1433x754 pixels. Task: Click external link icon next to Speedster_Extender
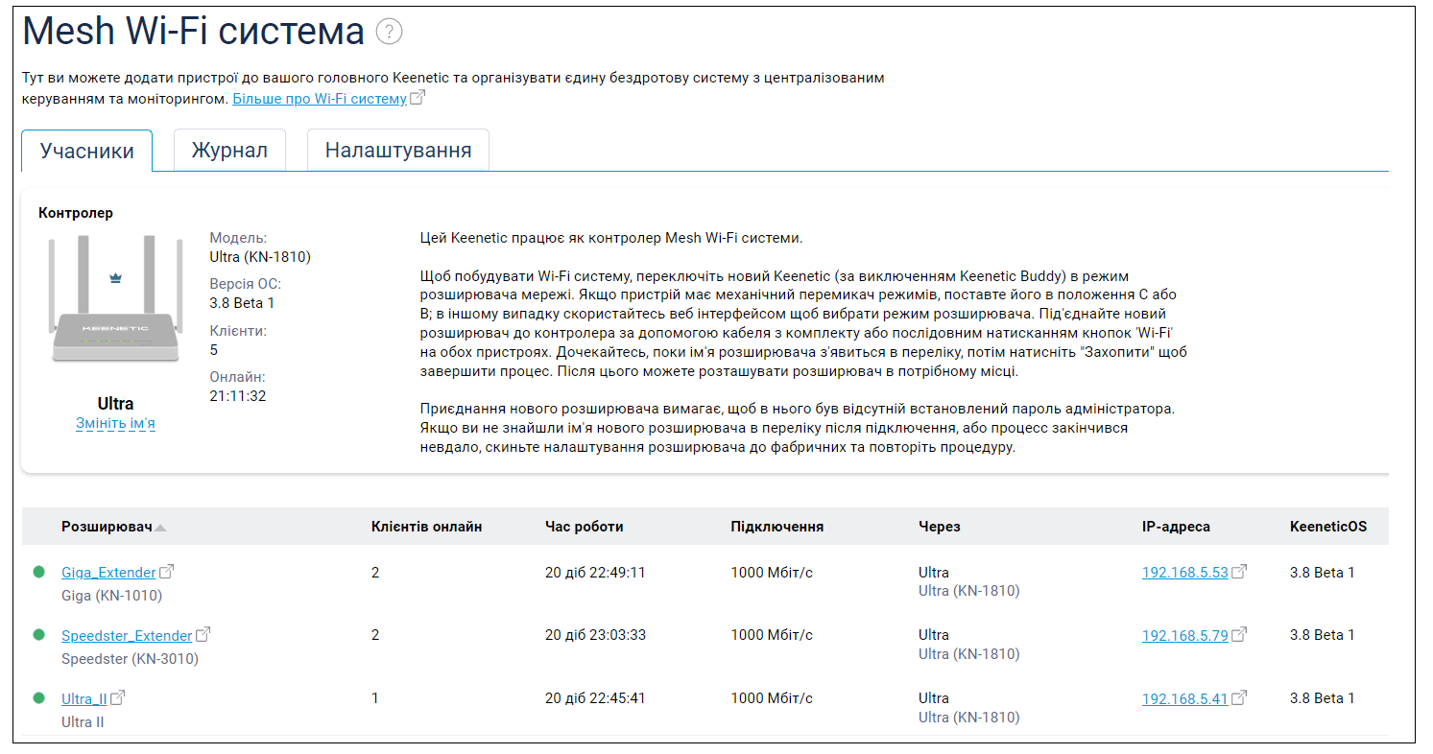203,635
